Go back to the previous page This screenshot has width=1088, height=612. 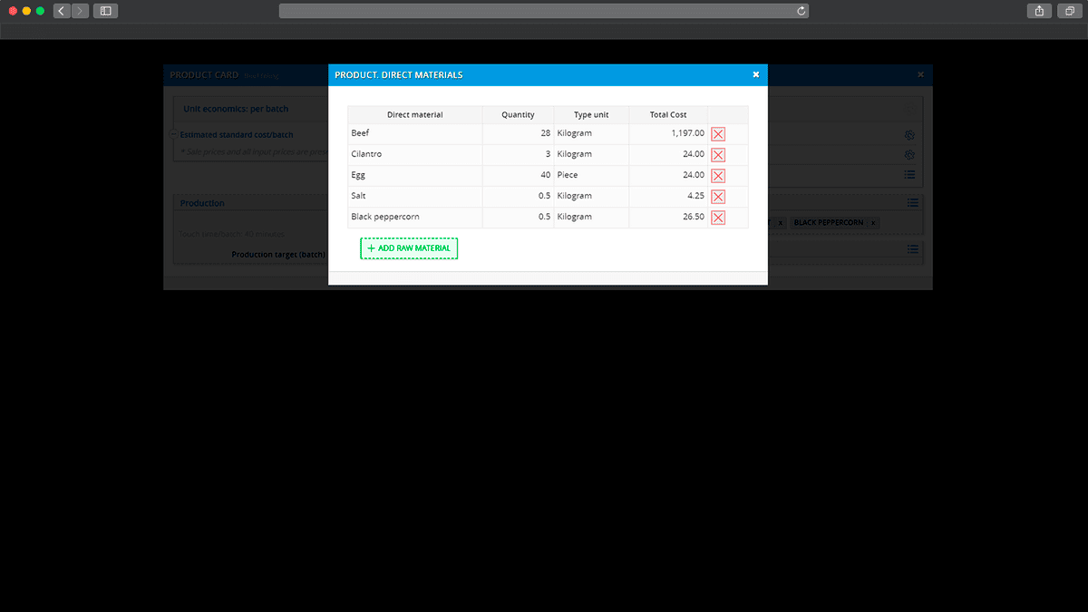[62, 11]
